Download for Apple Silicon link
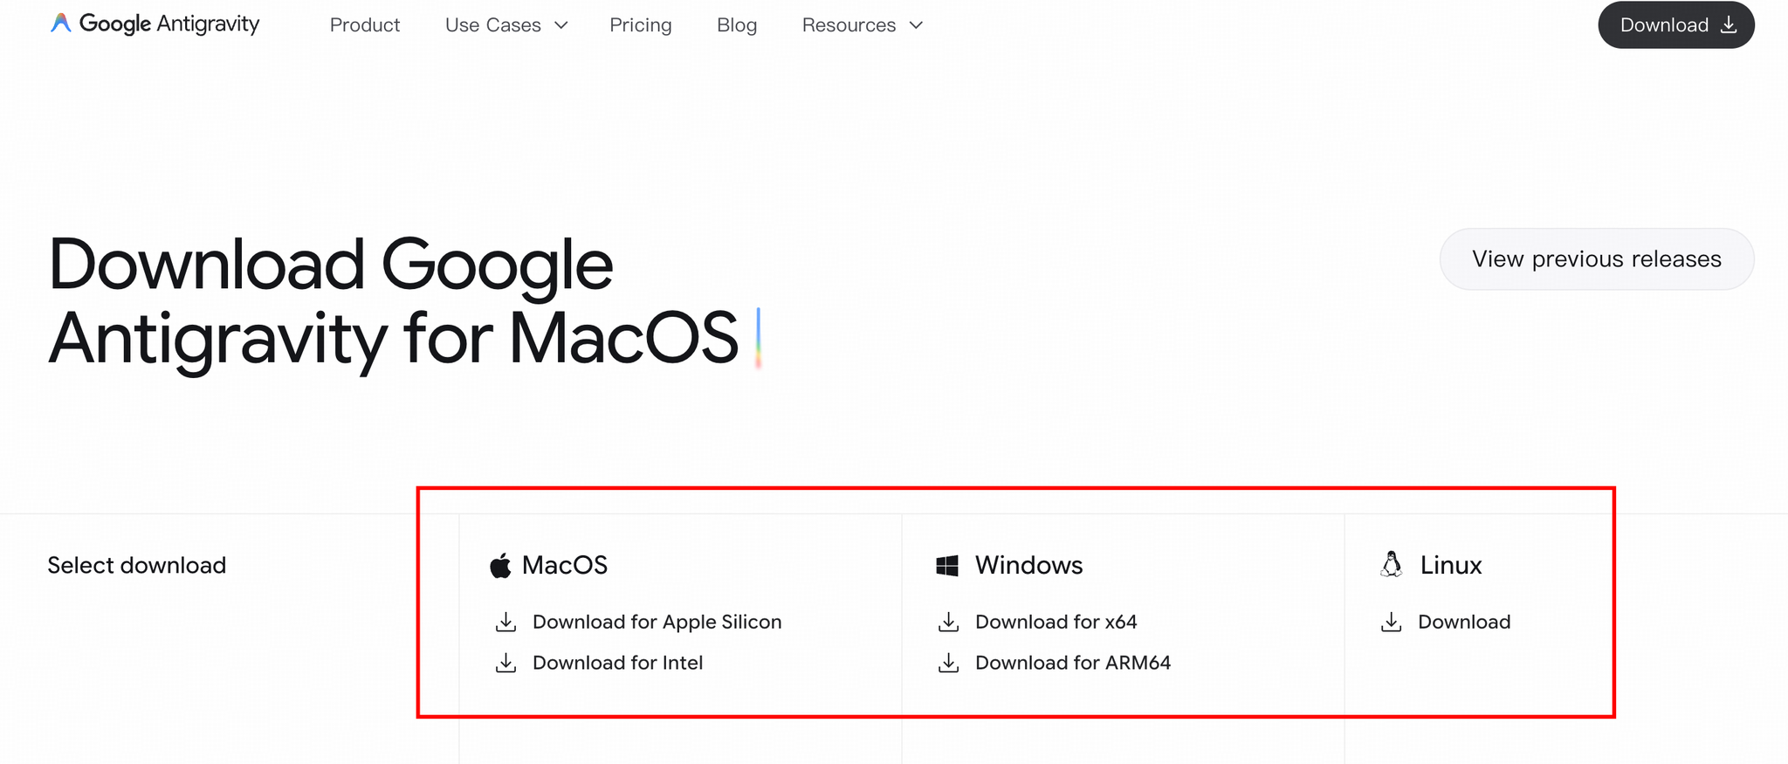This screenshot has height=764, width=1788. pos(657,623)
